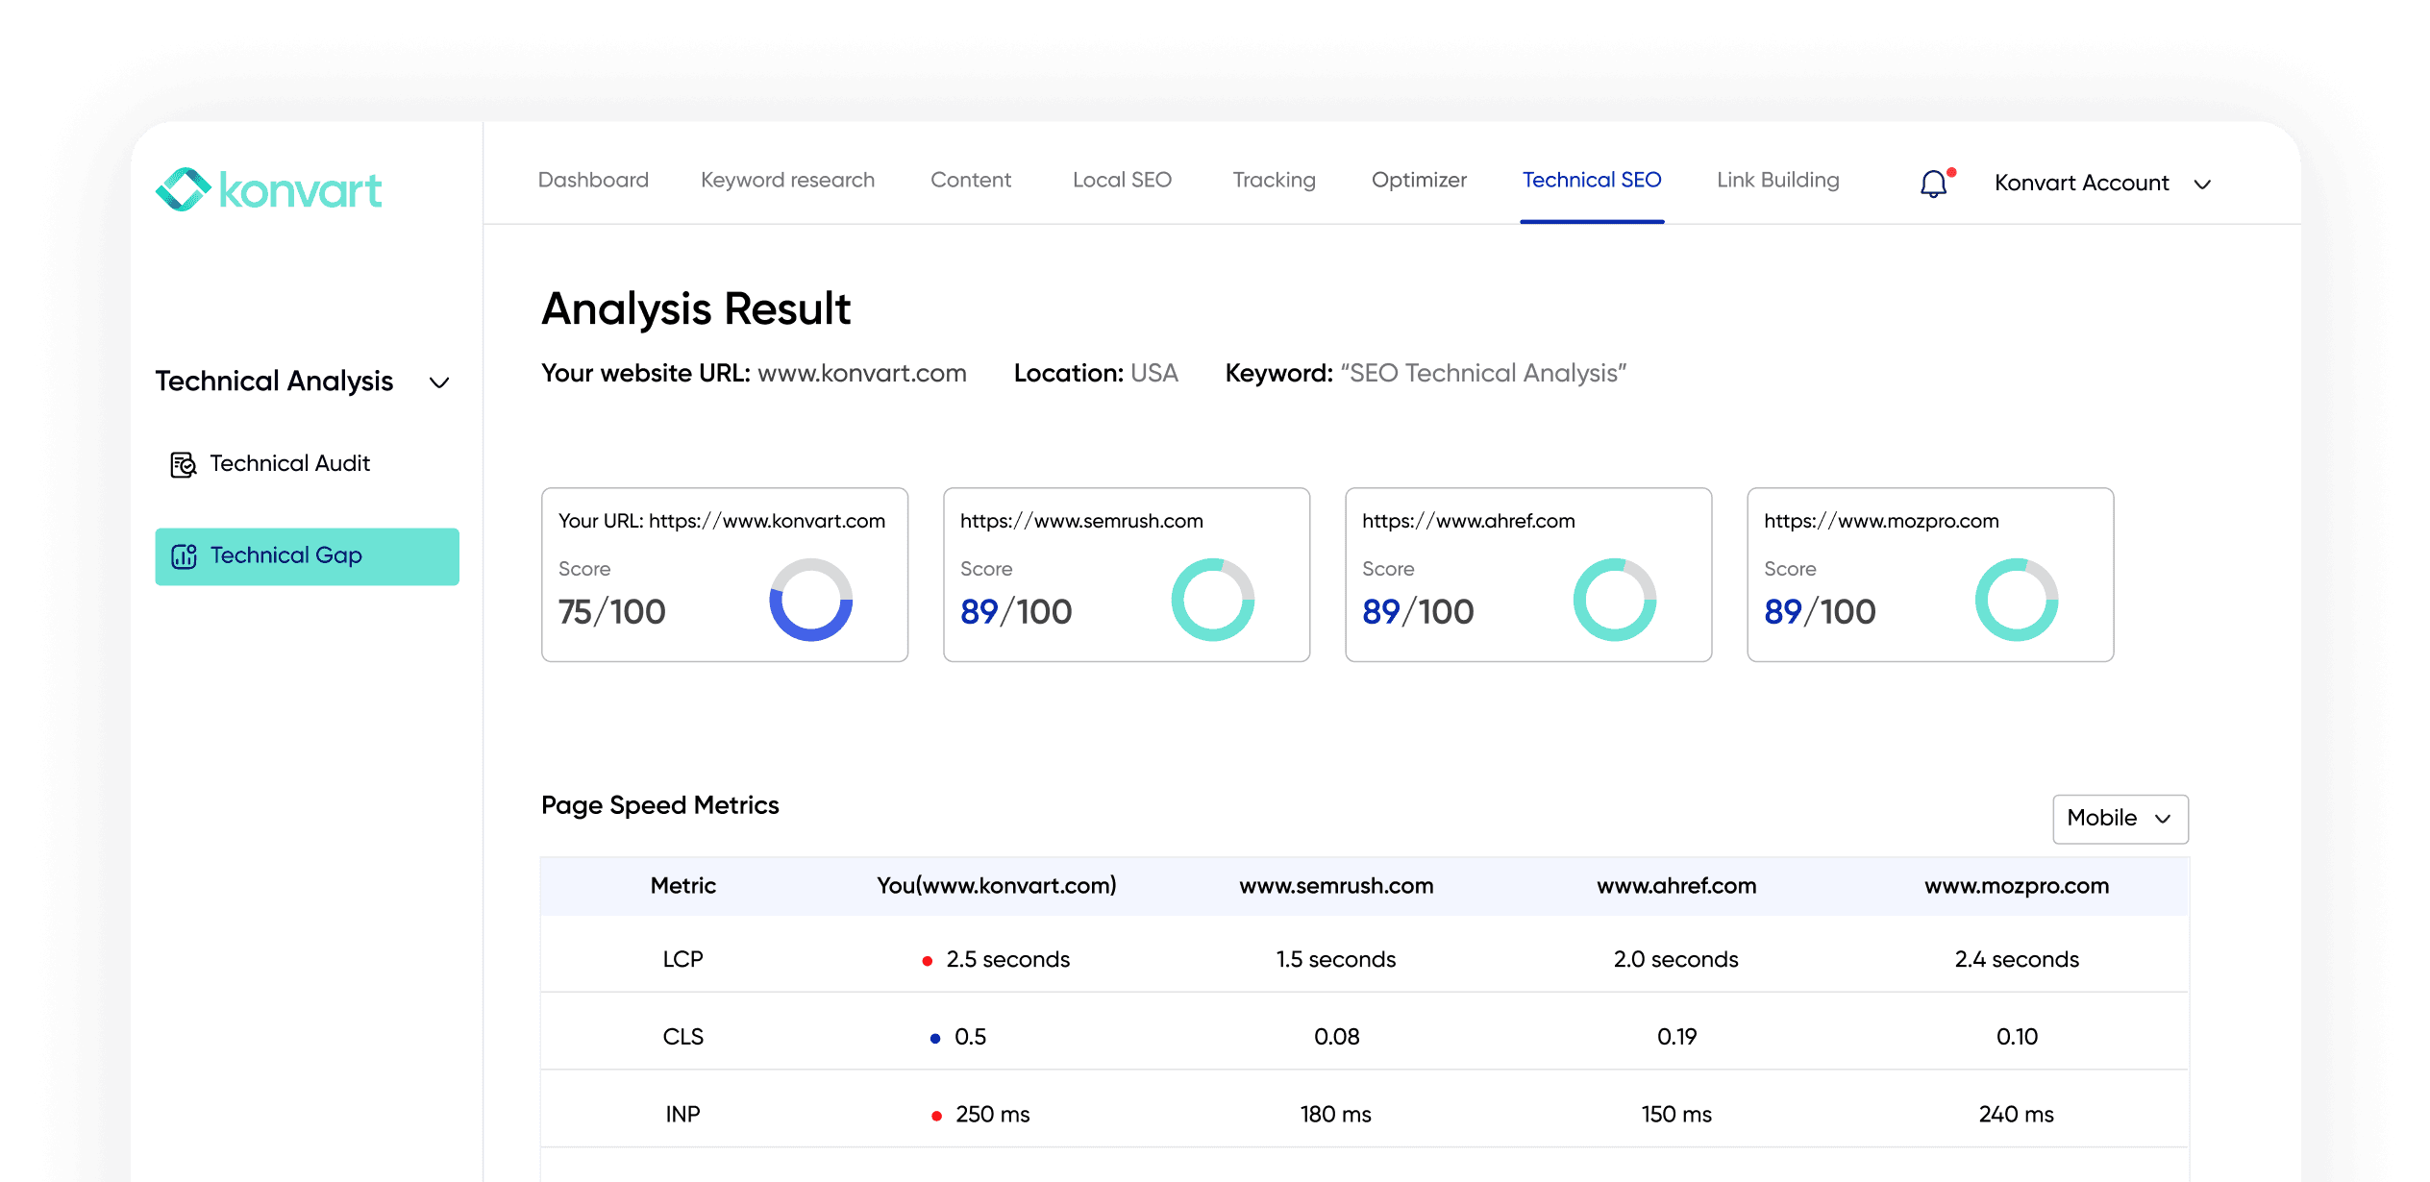Viewport: 2430px width, 1182px height.
Task: Click the www.konvart.com website URL
Action: 860,373
